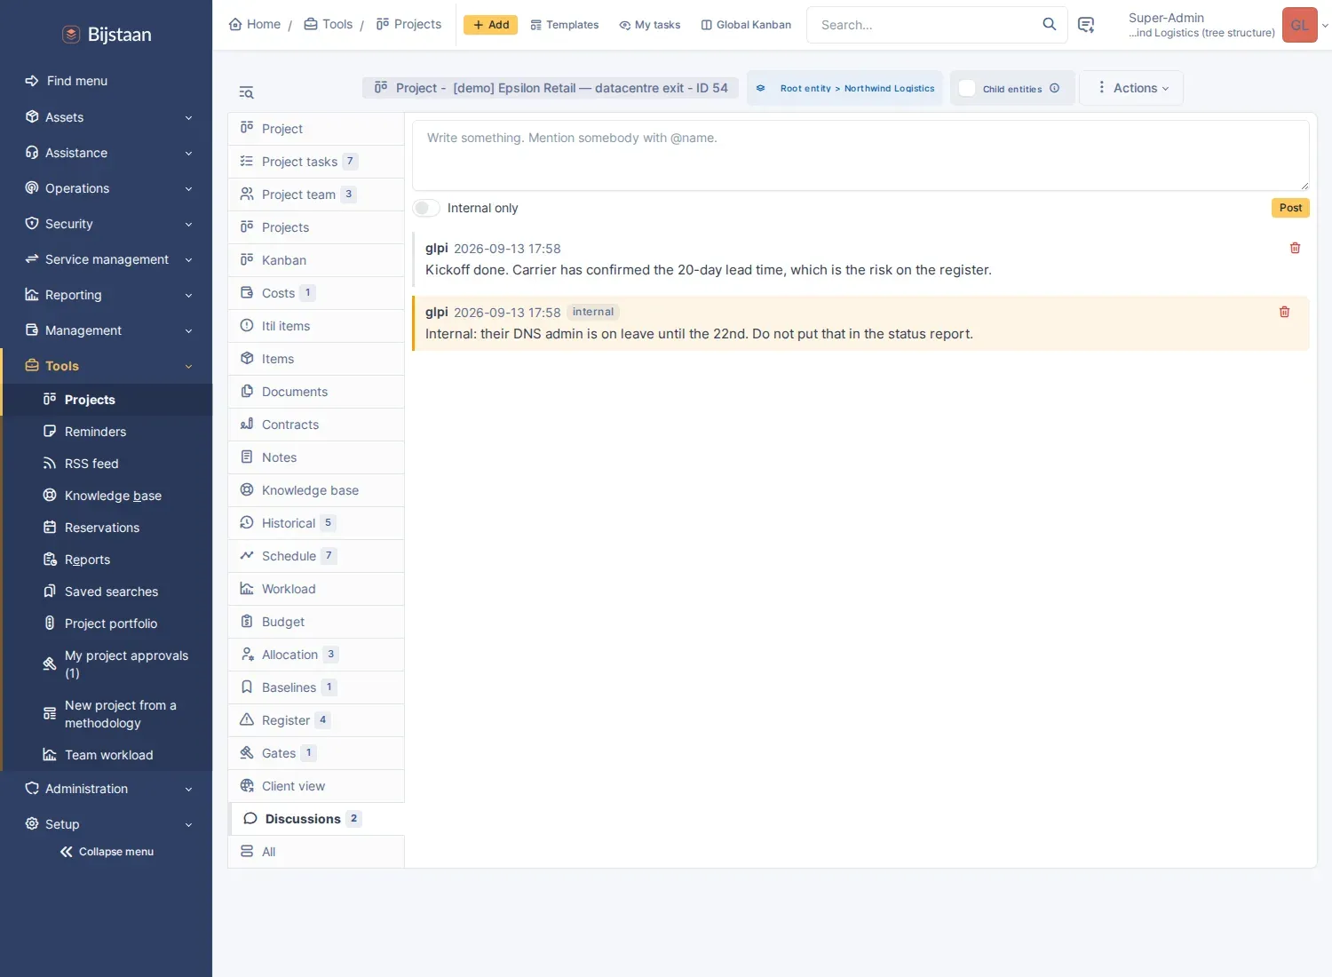Open the Templates link

point(565,25)
